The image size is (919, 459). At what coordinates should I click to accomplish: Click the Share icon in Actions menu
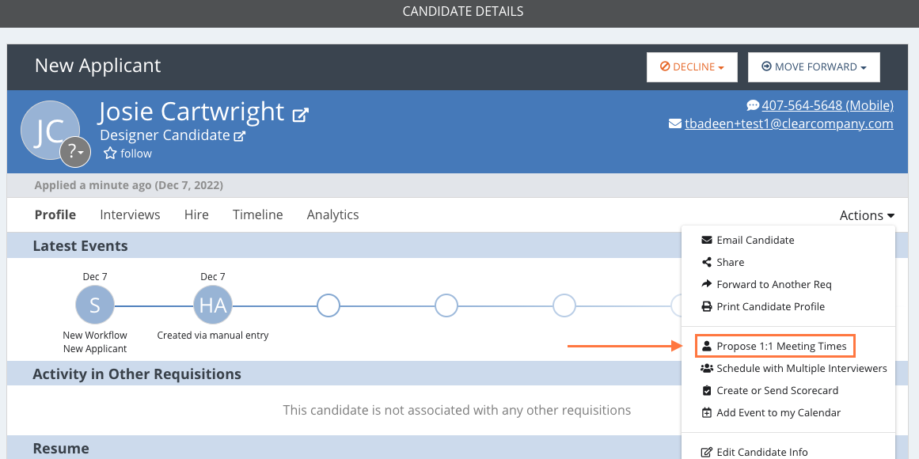(706, 262)
